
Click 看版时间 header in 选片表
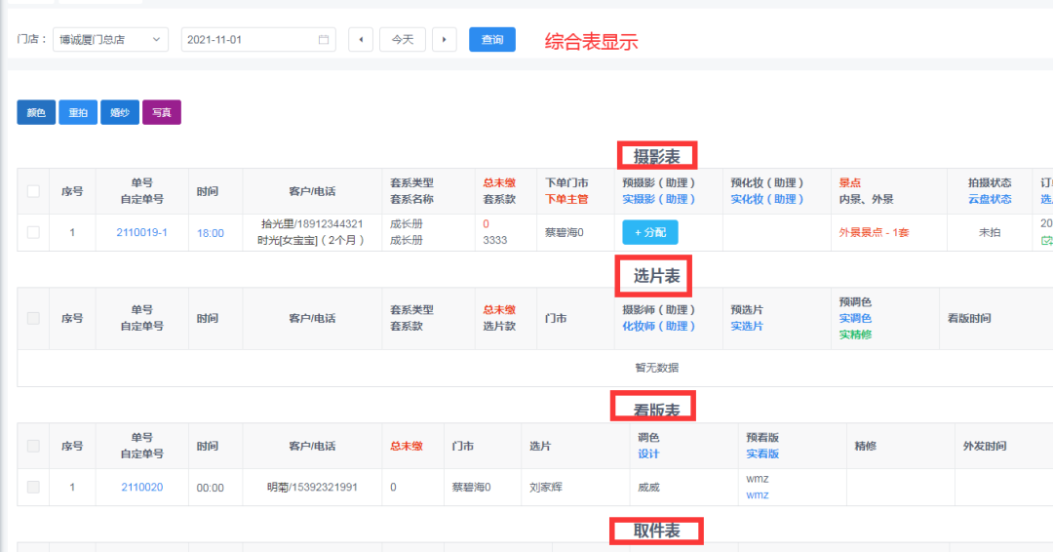point(969,318)
